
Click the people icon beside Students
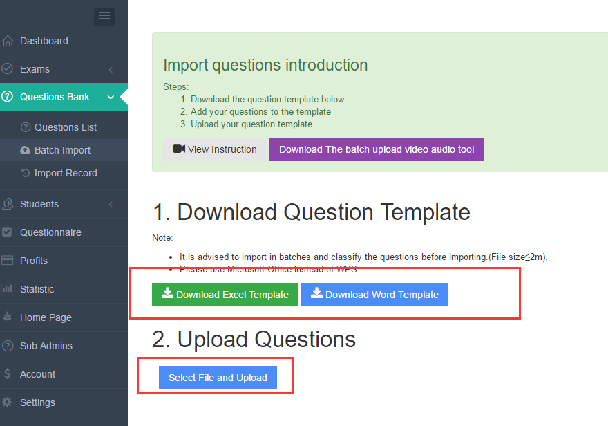[x=7, y=204]
